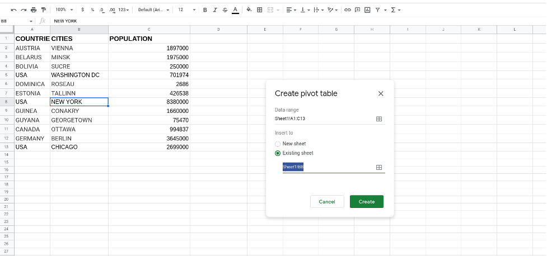The height and width of the screenshot is (256, 547).
Task: Select the Paint format tool
Action: (44, 10)
